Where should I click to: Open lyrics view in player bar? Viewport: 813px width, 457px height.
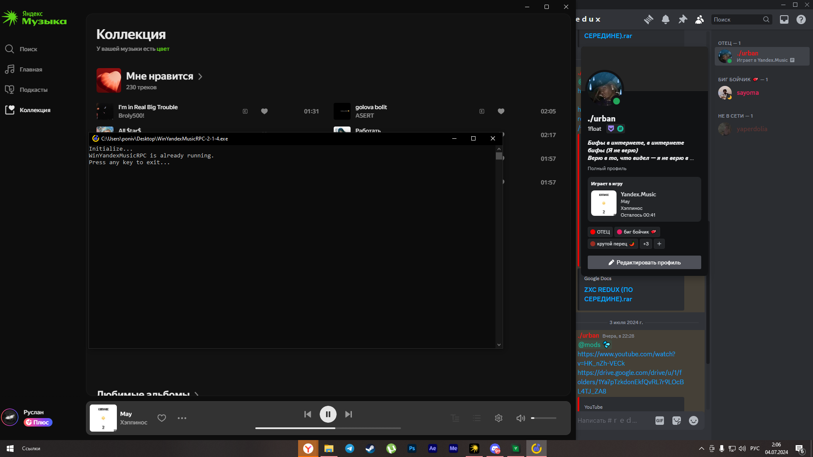click(455, 418)
